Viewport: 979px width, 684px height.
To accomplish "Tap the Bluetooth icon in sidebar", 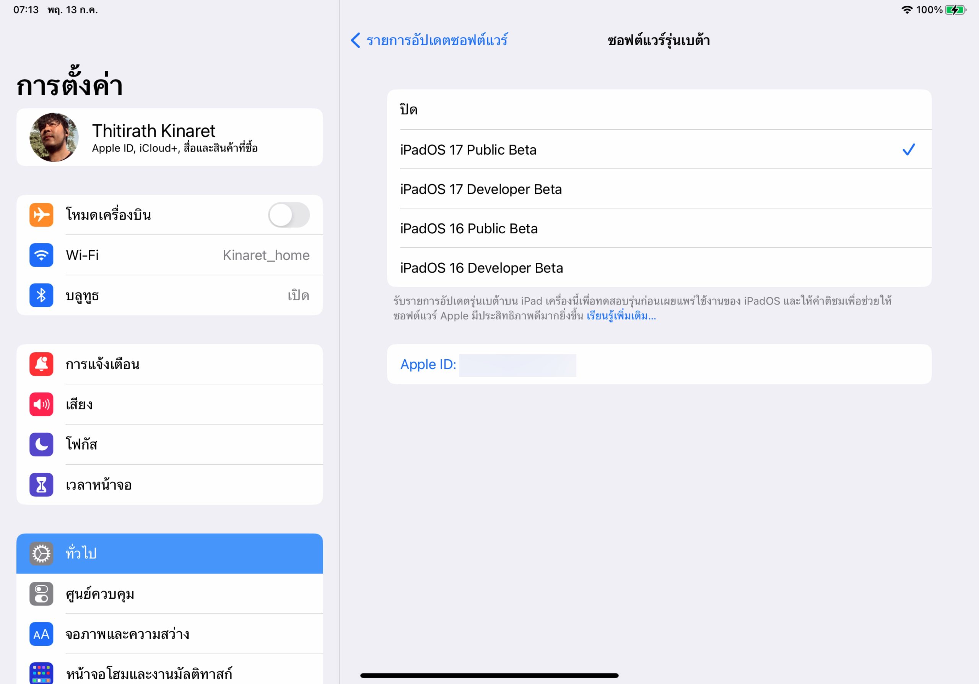I will (41, 295).
